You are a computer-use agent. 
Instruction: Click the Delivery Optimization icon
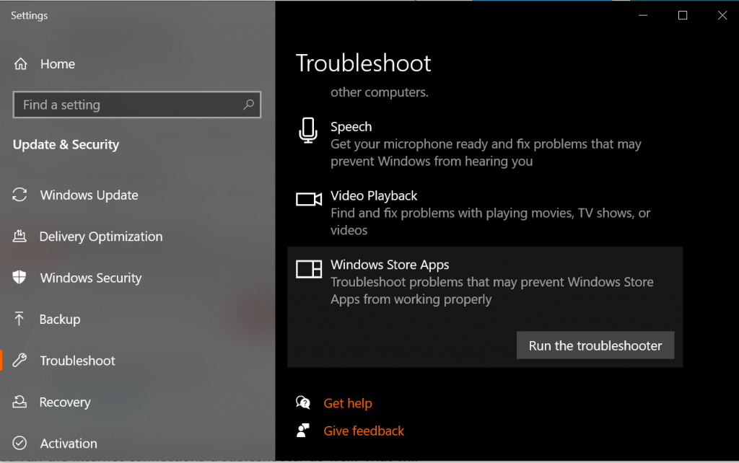(x=19, y=236)
